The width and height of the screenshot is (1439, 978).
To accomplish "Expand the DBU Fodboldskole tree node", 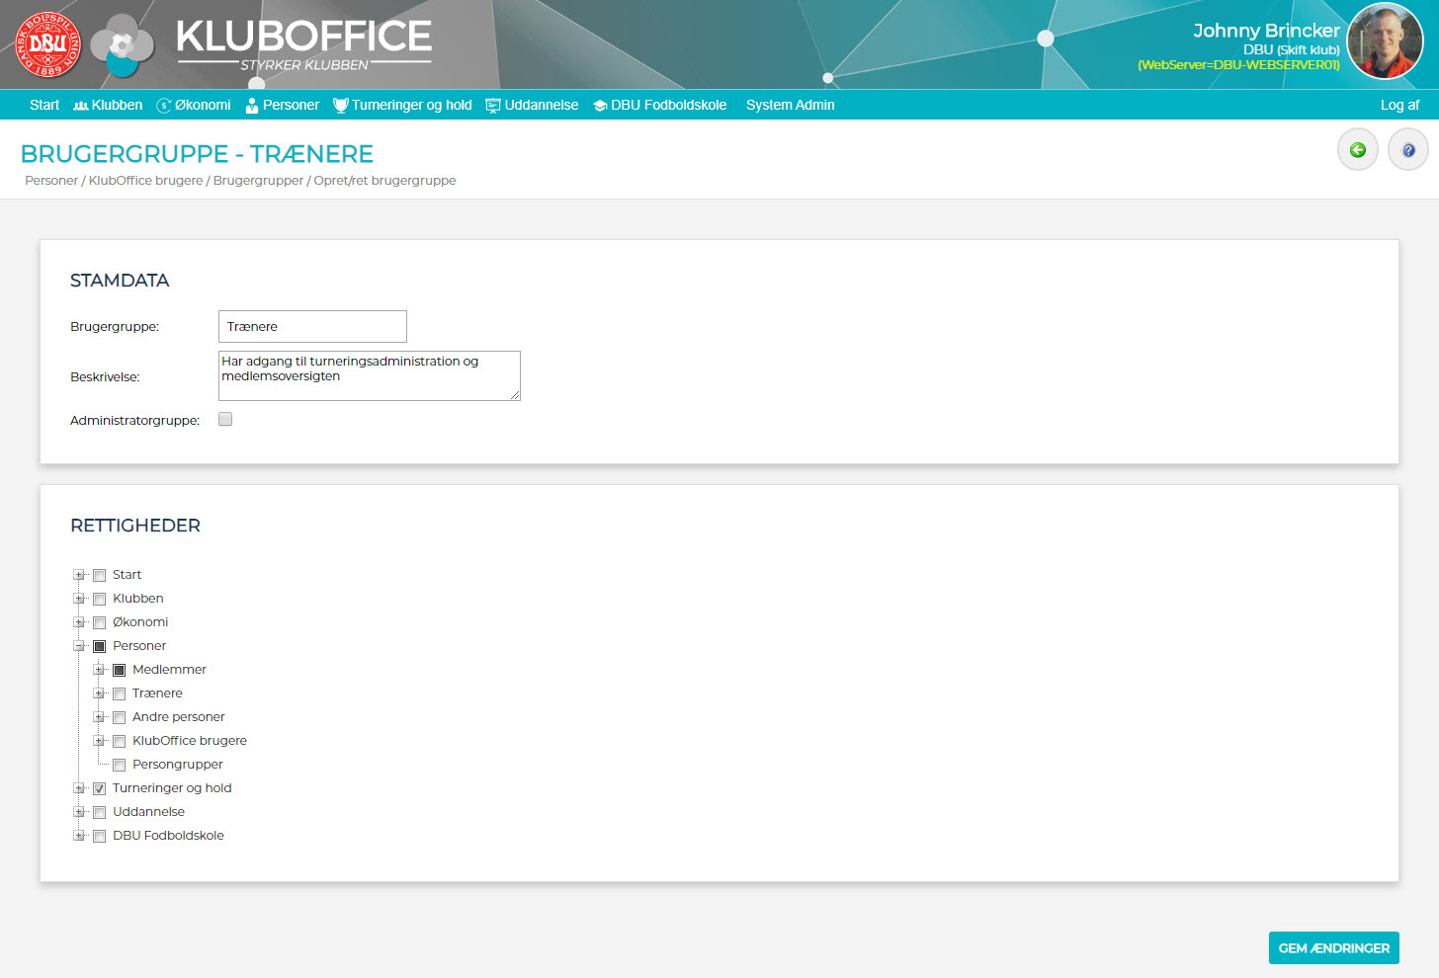I will pos(79,836).
